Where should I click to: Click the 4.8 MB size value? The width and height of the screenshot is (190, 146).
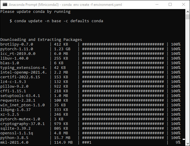(x=61, y=133)
